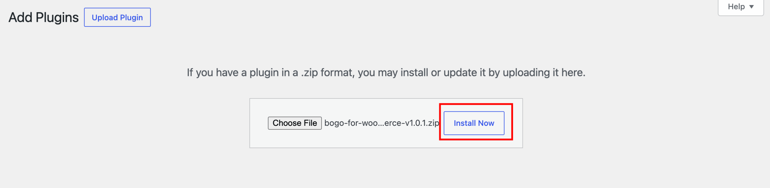Click the Choose File button
Image resolution: width=770 pixels, height=188 pixels.
tap(295, 123)
